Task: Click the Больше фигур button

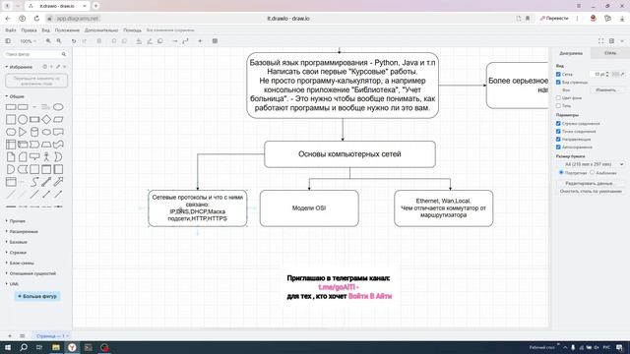Action: pyautogui.click(x=37, y=296)
